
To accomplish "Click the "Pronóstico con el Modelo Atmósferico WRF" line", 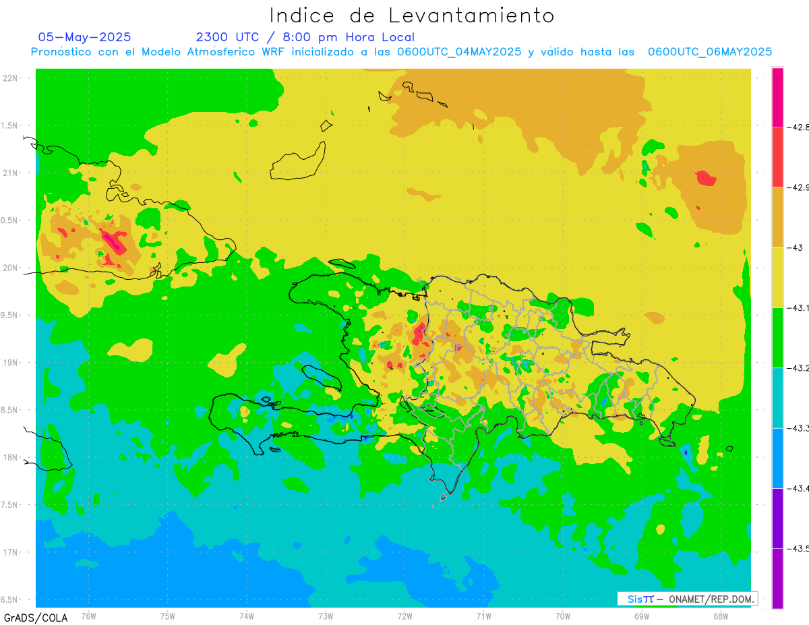I will pyautogui.click(x=401, y=52).
